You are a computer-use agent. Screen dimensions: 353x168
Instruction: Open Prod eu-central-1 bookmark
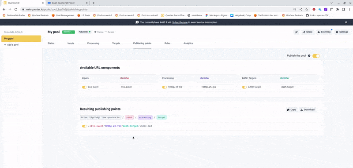148,15
